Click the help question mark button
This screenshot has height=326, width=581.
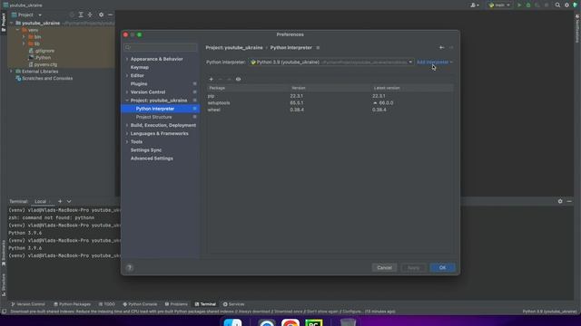129,268
